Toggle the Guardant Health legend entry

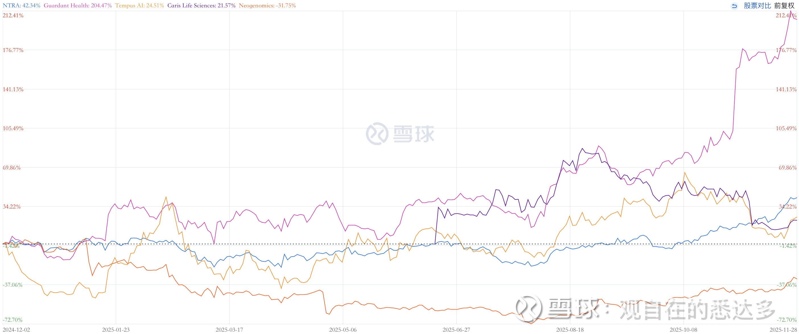tap(78, 6)
